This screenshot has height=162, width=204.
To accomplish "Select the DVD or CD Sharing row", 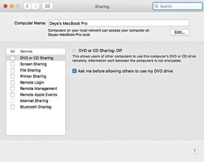I will (36, 58).
